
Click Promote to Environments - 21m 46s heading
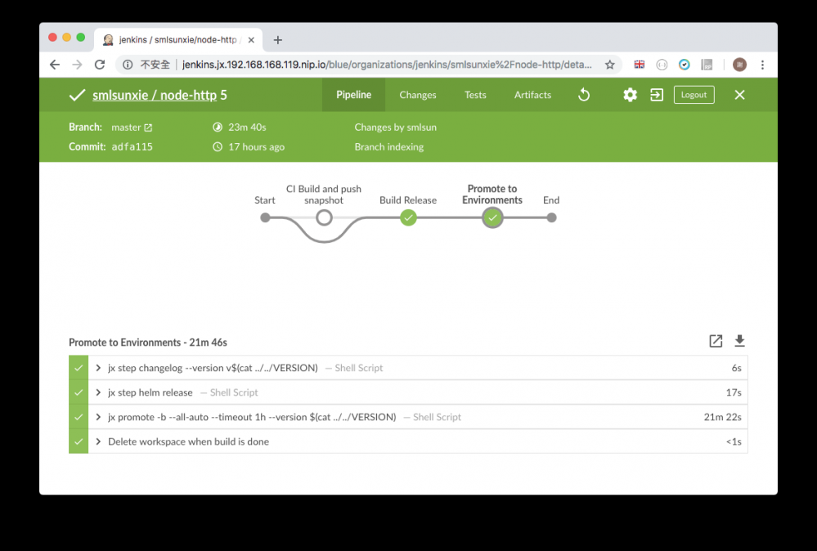tap(148, 343)
